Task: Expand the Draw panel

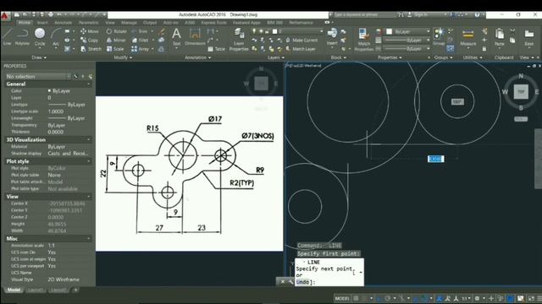Action: tap(39, 57)
